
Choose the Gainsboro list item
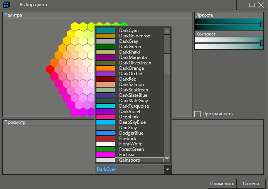pos(130,160)
